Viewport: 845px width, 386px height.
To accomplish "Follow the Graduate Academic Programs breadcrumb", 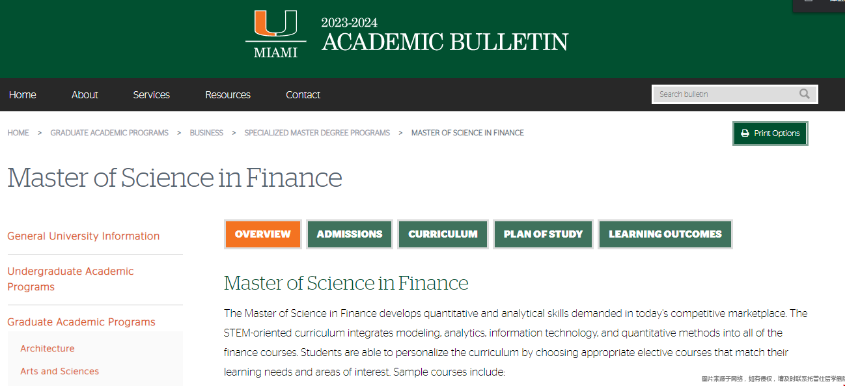I will pos(109,133).
